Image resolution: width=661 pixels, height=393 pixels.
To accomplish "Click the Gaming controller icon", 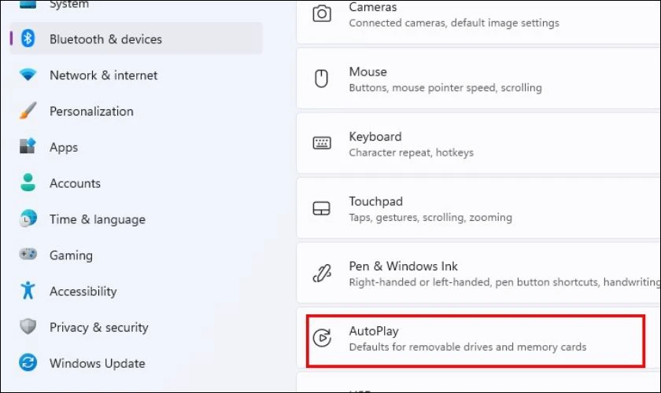I will tap(28, 255).
